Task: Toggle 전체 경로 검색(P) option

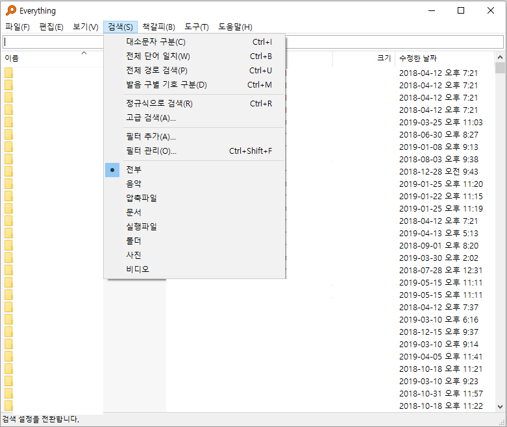Action: (x=195, y=71)
